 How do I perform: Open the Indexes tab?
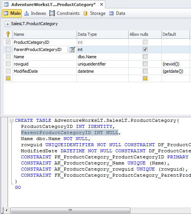point(35,13)
